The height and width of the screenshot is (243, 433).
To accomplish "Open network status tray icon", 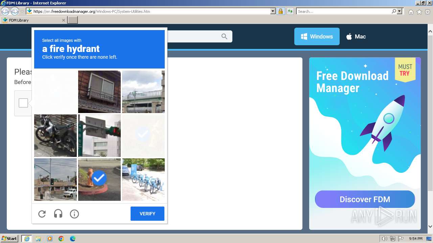I will pyautogui.click(x=392, y=239).
